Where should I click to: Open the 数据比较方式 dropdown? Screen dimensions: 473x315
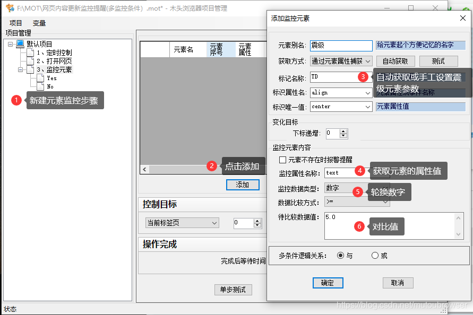[x=357, y=202]
